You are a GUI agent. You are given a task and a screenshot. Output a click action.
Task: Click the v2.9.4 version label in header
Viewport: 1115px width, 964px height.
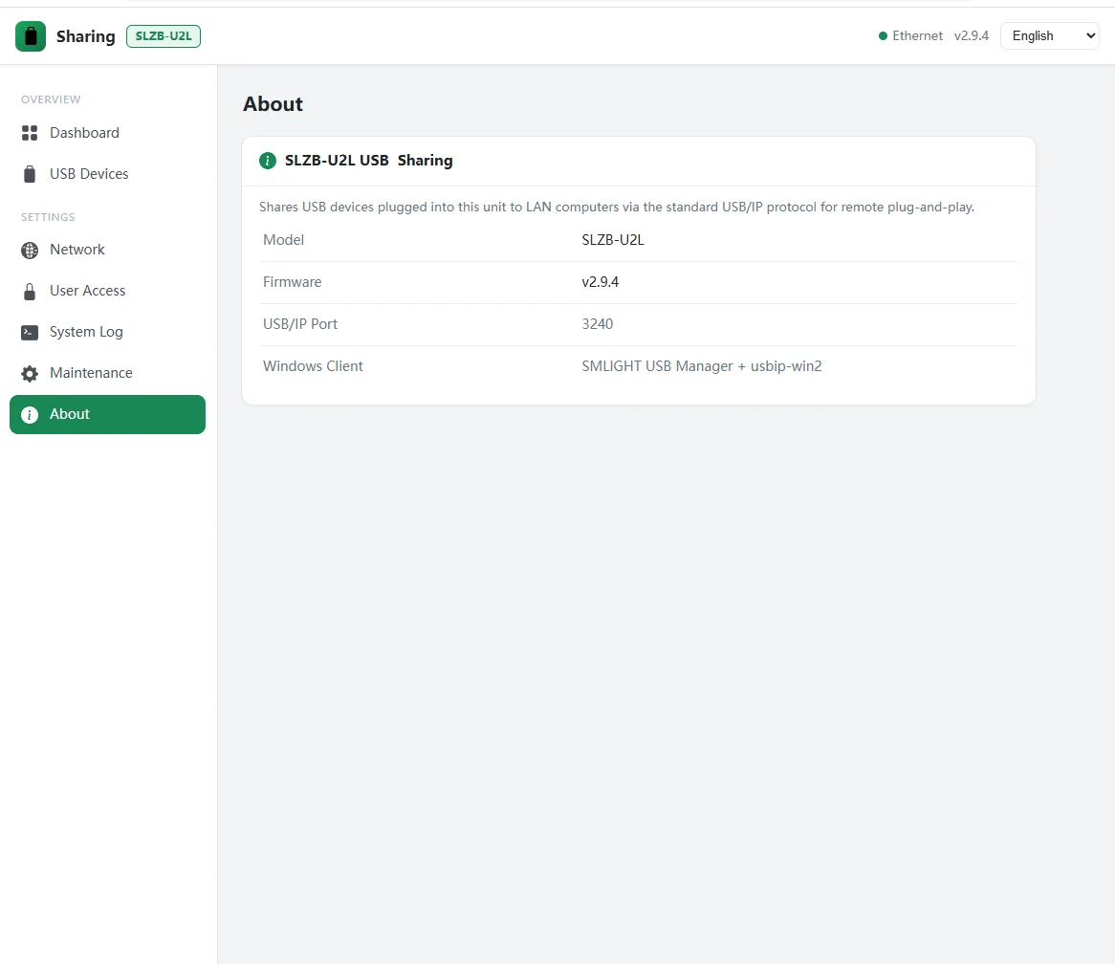(x=972, y=36)
